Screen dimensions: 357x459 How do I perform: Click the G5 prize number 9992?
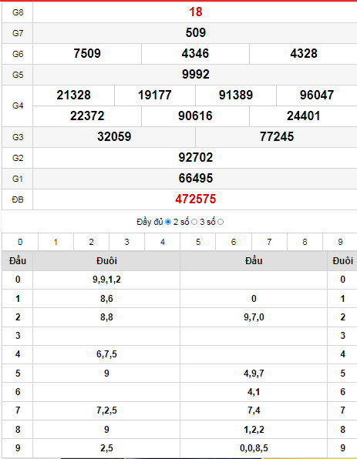pos(196,75)
